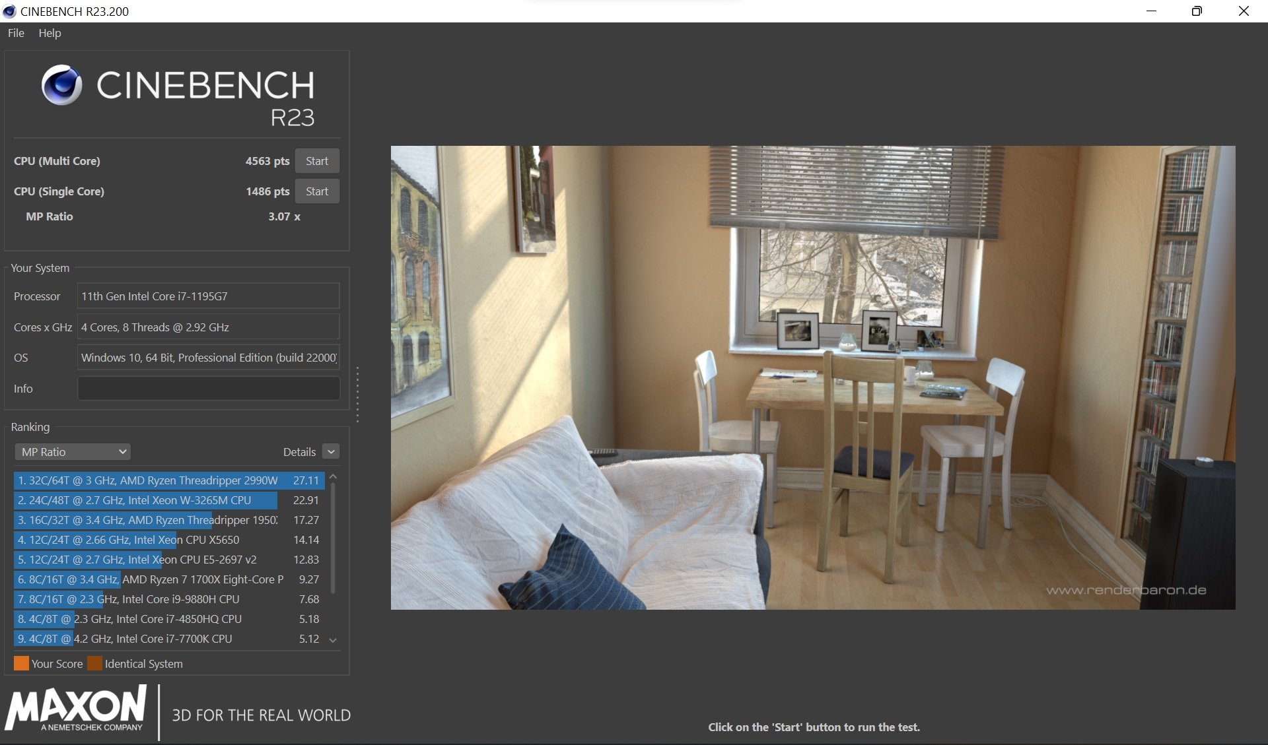Open the File menu

[15, 33]
